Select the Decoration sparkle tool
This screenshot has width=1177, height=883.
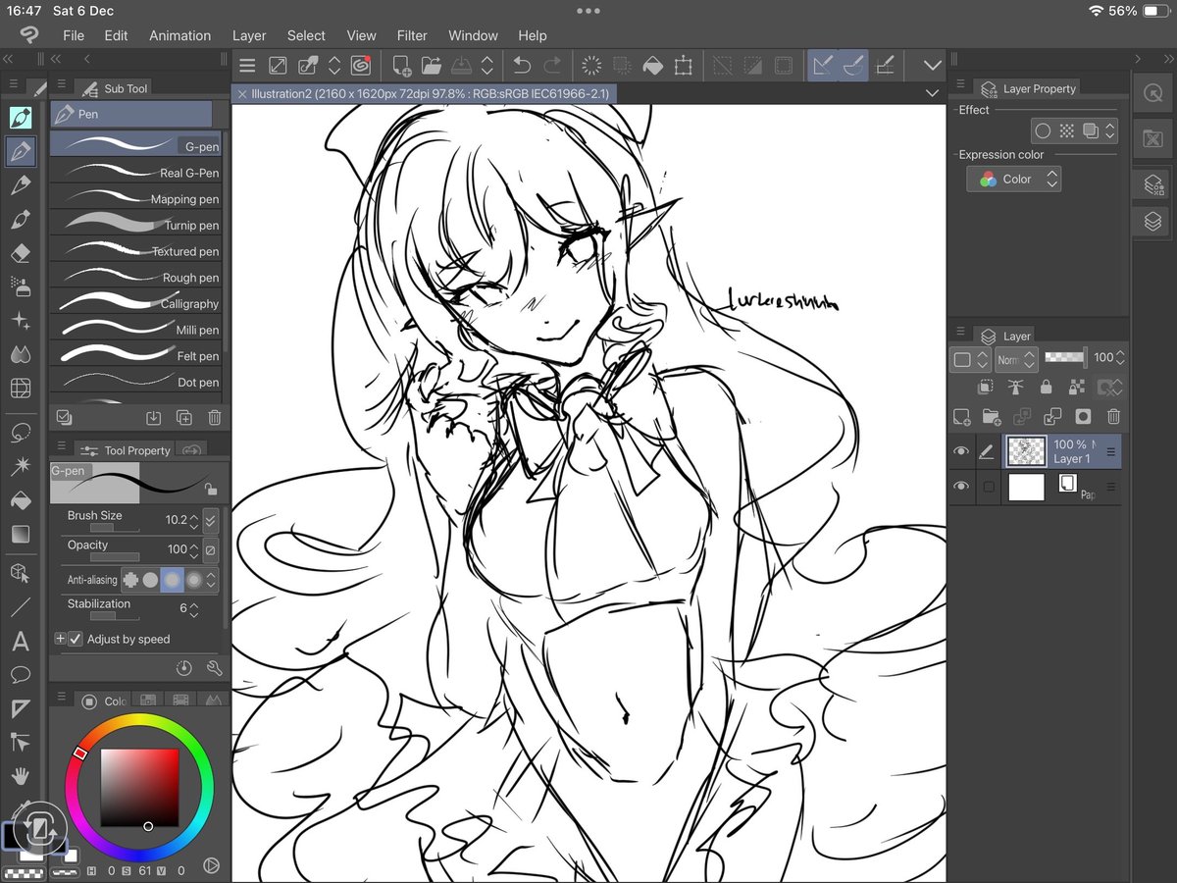point(20,321)
